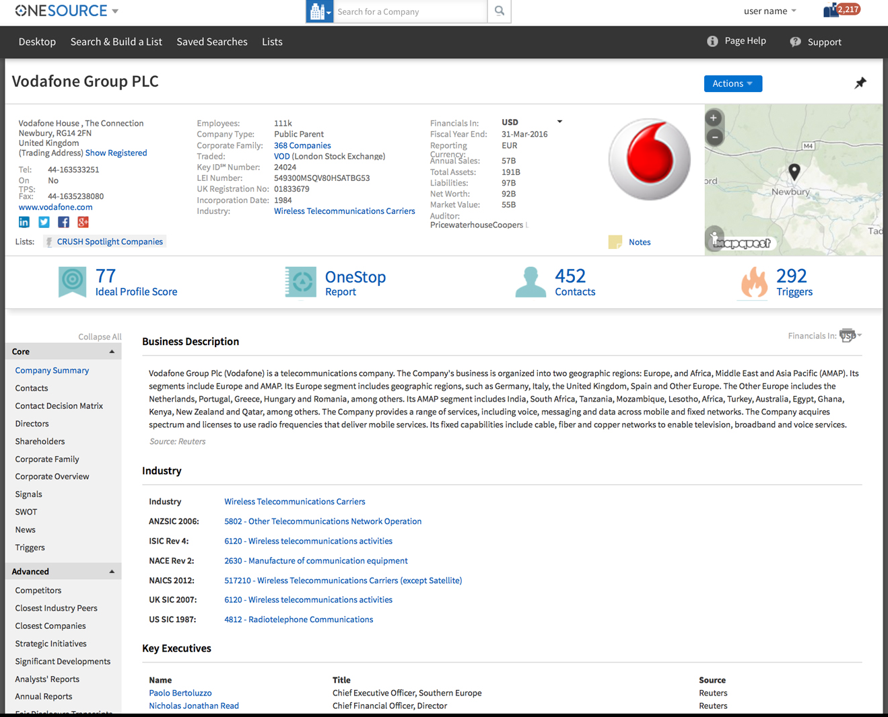
Task: Select Signals in sidebar
Action: (x=28, y=494)
